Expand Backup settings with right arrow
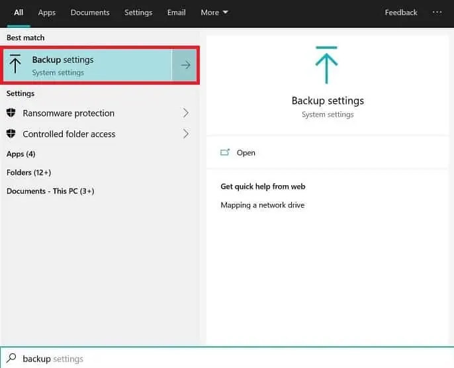Image resolution: width=454 pixels, height=368 pixels. tap(185, 65)
